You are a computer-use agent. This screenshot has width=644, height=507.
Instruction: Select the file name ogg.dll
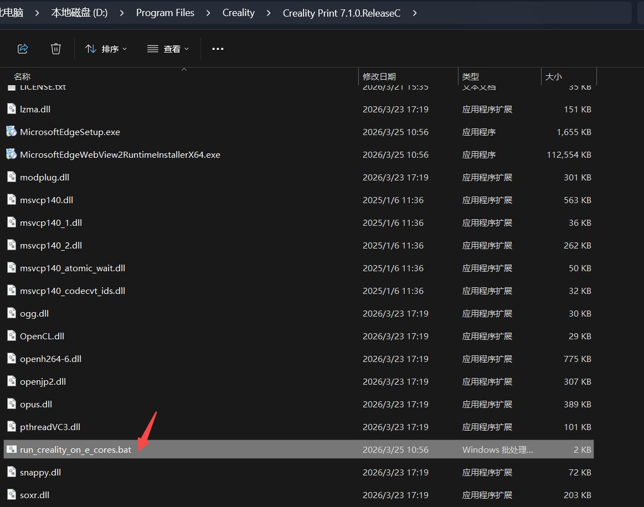[34, 314]
